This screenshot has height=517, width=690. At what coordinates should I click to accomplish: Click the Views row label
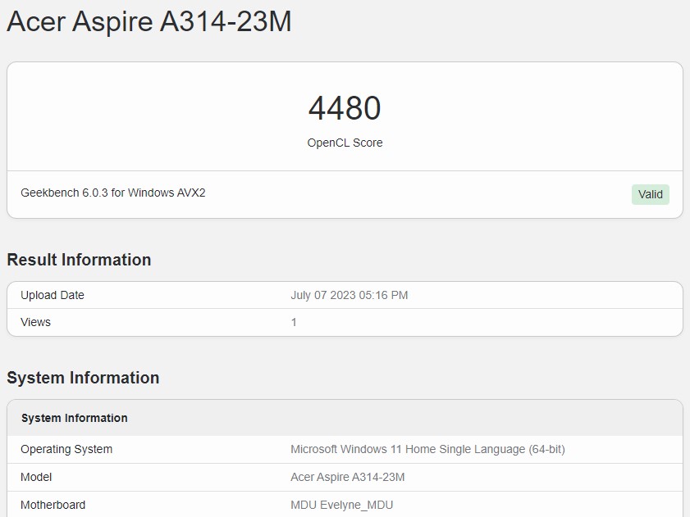point(35,322)
